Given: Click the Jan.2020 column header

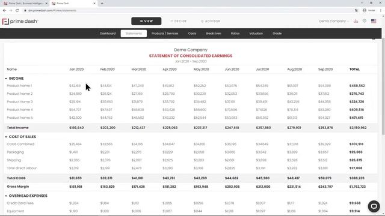Looking at the screenshot, I should pos(76,70).
